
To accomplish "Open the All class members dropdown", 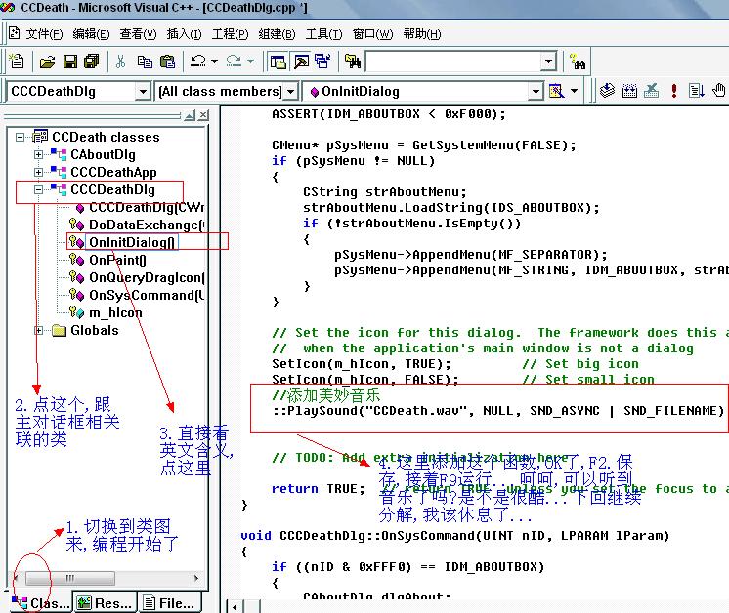I will (290, 91).
